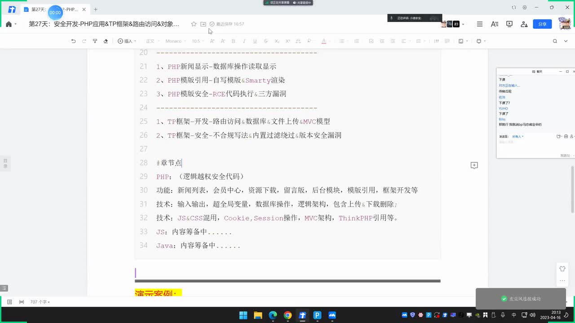Screen dimensions: 575x323
Task: Click the 最近保存 16:57 save status
Action: [x=227, y=24]
